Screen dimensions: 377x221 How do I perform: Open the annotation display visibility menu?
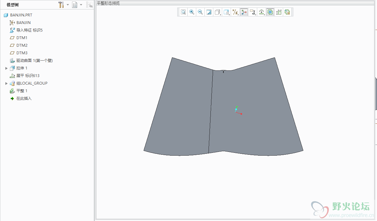click(x=253, y=12)
